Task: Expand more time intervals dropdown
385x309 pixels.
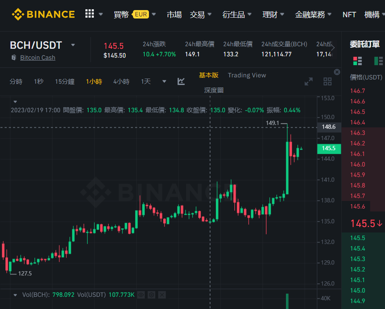Action: click(164, 82)
